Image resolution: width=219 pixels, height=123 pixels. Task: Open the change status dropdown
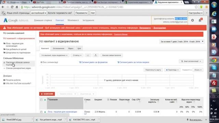point(67,94)
